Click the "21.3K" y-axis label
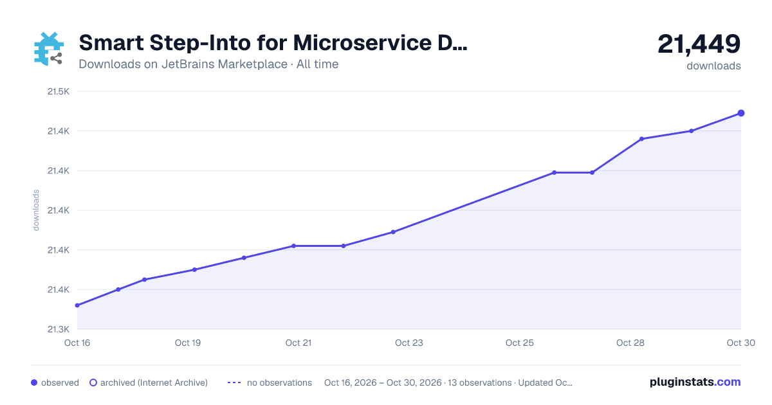Image resolution: width=772 pixels, height=405 pixels. [x=59, y=329]
